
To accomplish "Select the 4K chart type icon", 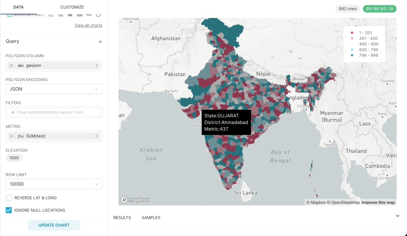I will pos(88,15).
